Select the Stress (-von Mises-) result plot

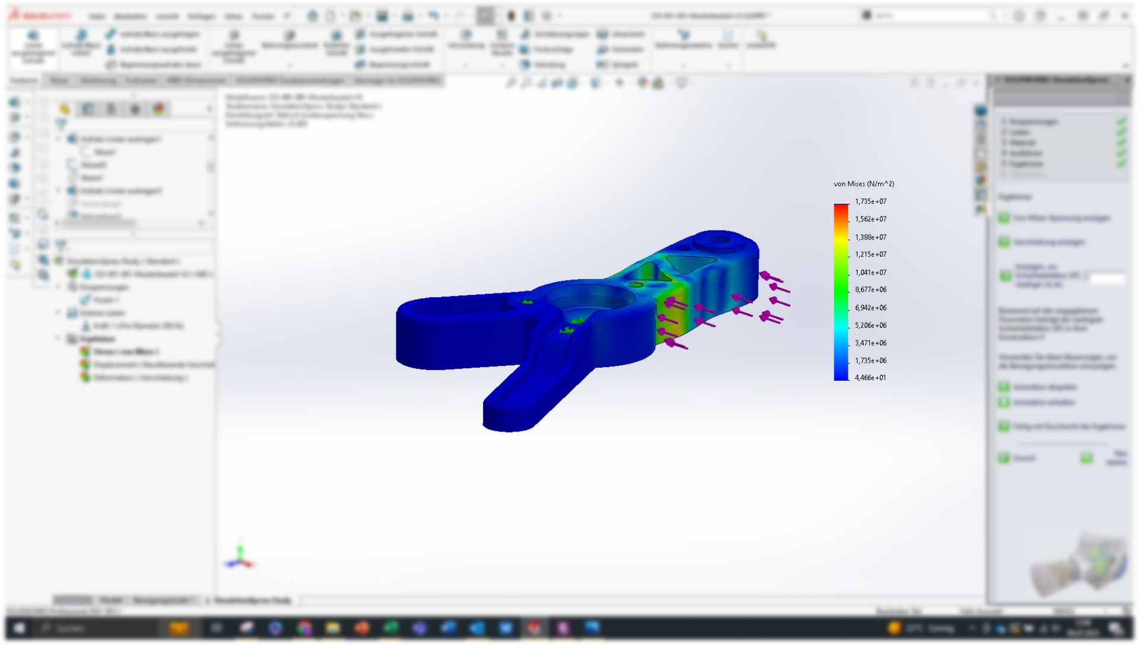[125, 352]
